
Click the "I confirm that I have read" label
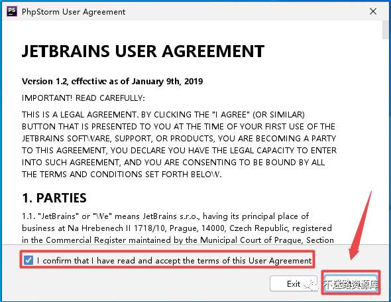tap(174, 261)
